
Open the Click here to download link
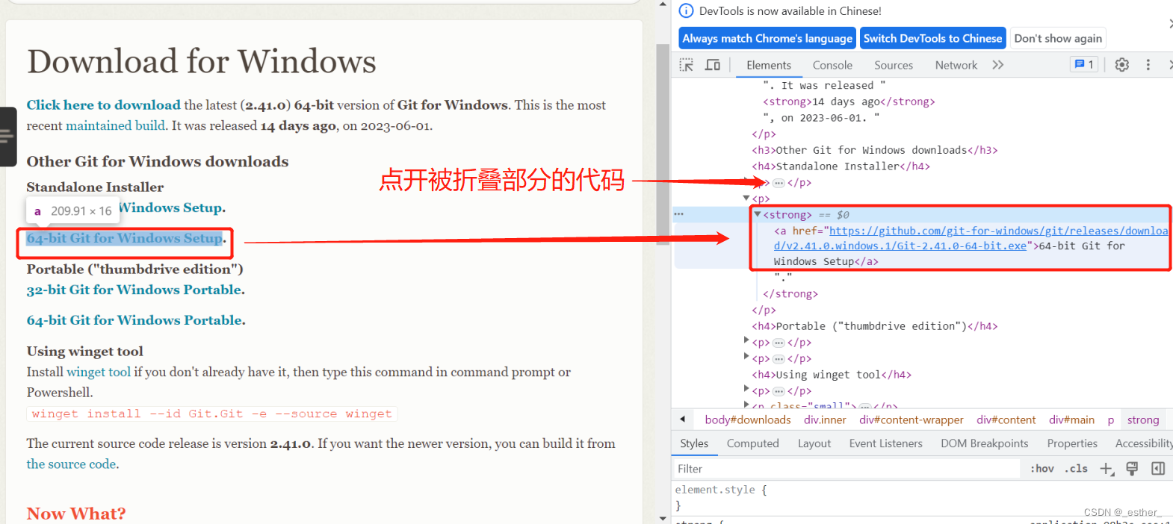pos(104,105)
